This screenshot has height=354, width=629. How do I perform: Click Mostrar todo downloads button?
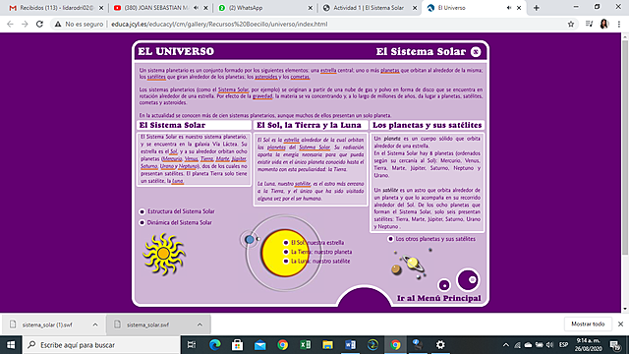tap(588, 324)
